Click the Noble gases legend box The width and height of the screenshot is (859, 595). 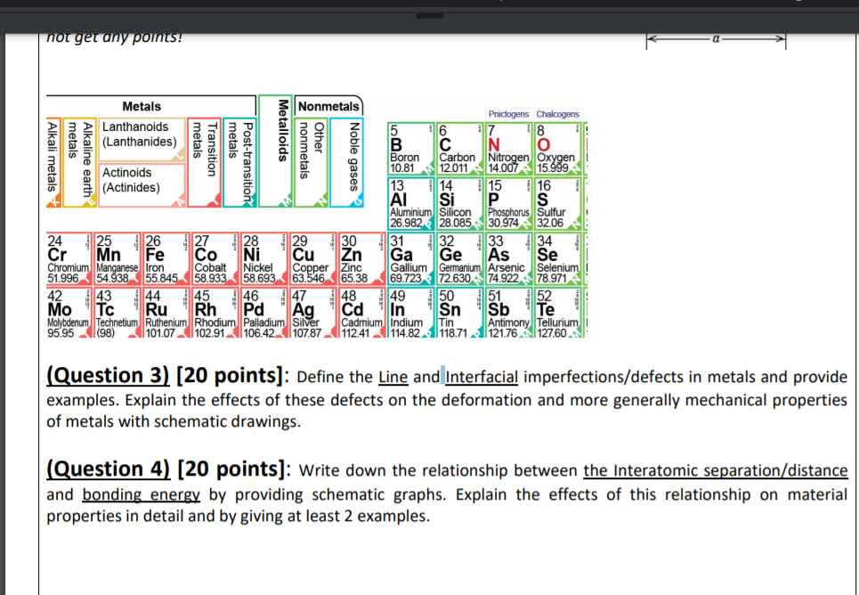[x=347, y=162]
